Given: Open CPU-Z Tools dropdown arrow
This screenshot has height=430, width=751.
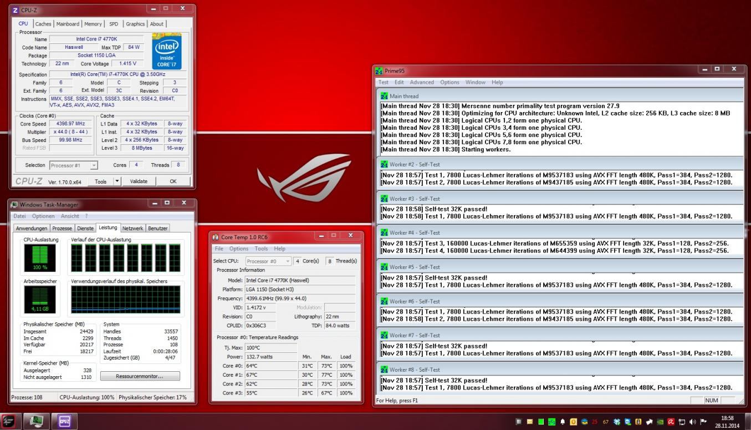Looking at the screenshot, I should coord(117,181).
